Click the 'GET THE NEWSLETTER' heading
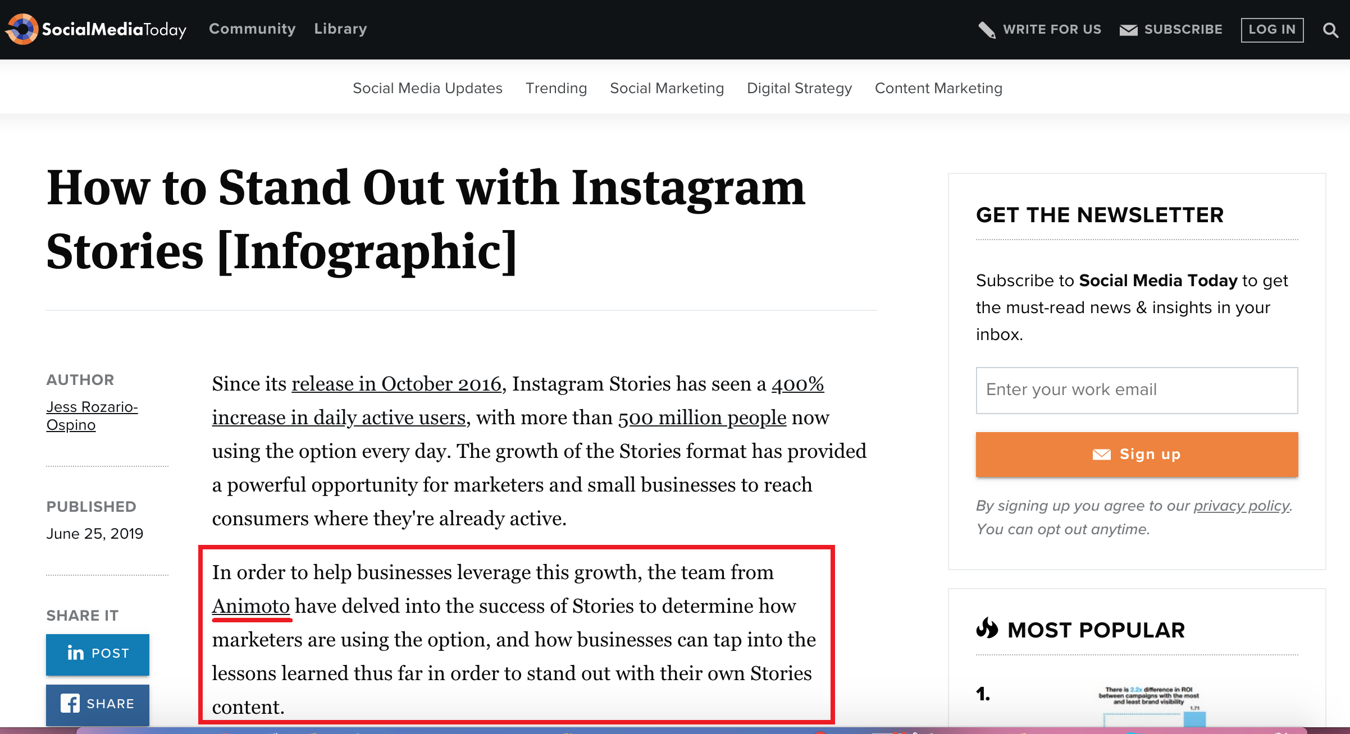Image resolution: width=1350 pixels, height=734 pixels. point(1100,215)
